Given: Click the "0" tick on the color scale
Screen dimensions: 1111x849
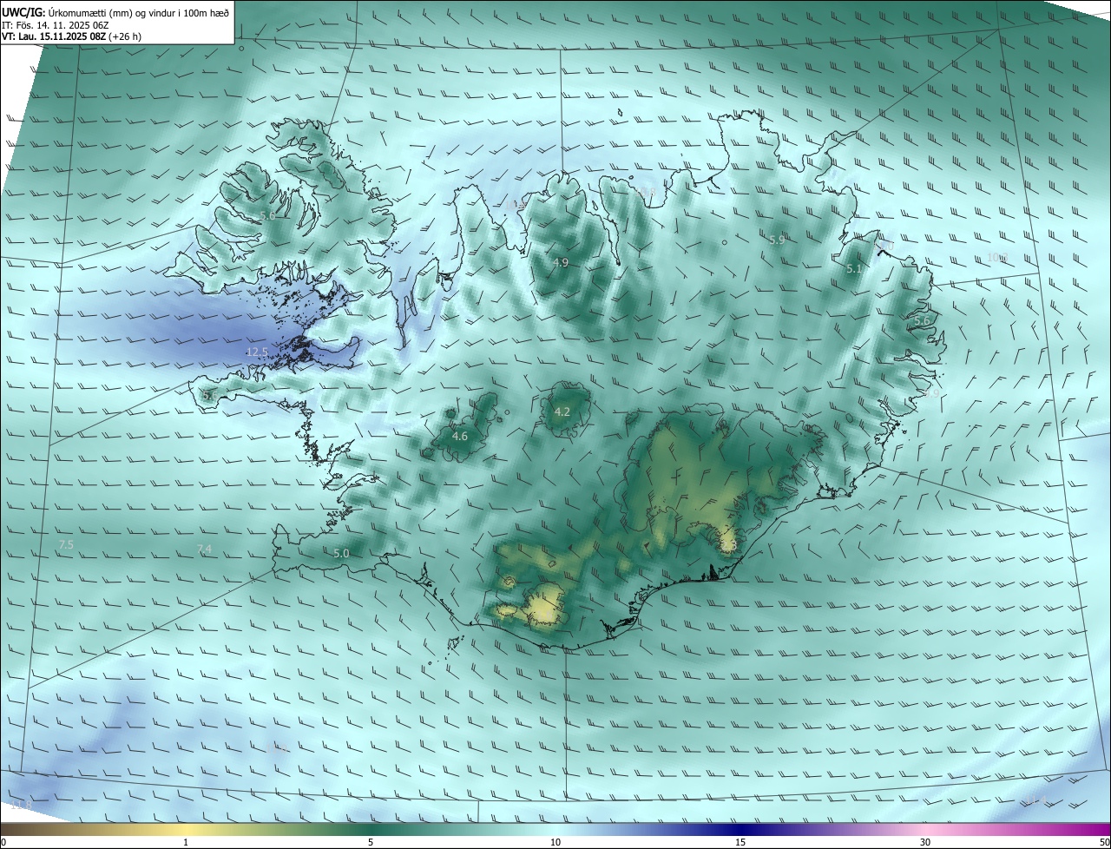Looking at the screenshot, I should click(3, 842).
